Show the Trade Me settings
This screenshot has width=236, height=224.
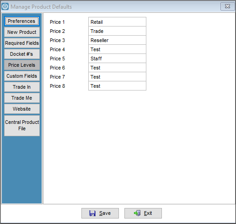point(22,98)
